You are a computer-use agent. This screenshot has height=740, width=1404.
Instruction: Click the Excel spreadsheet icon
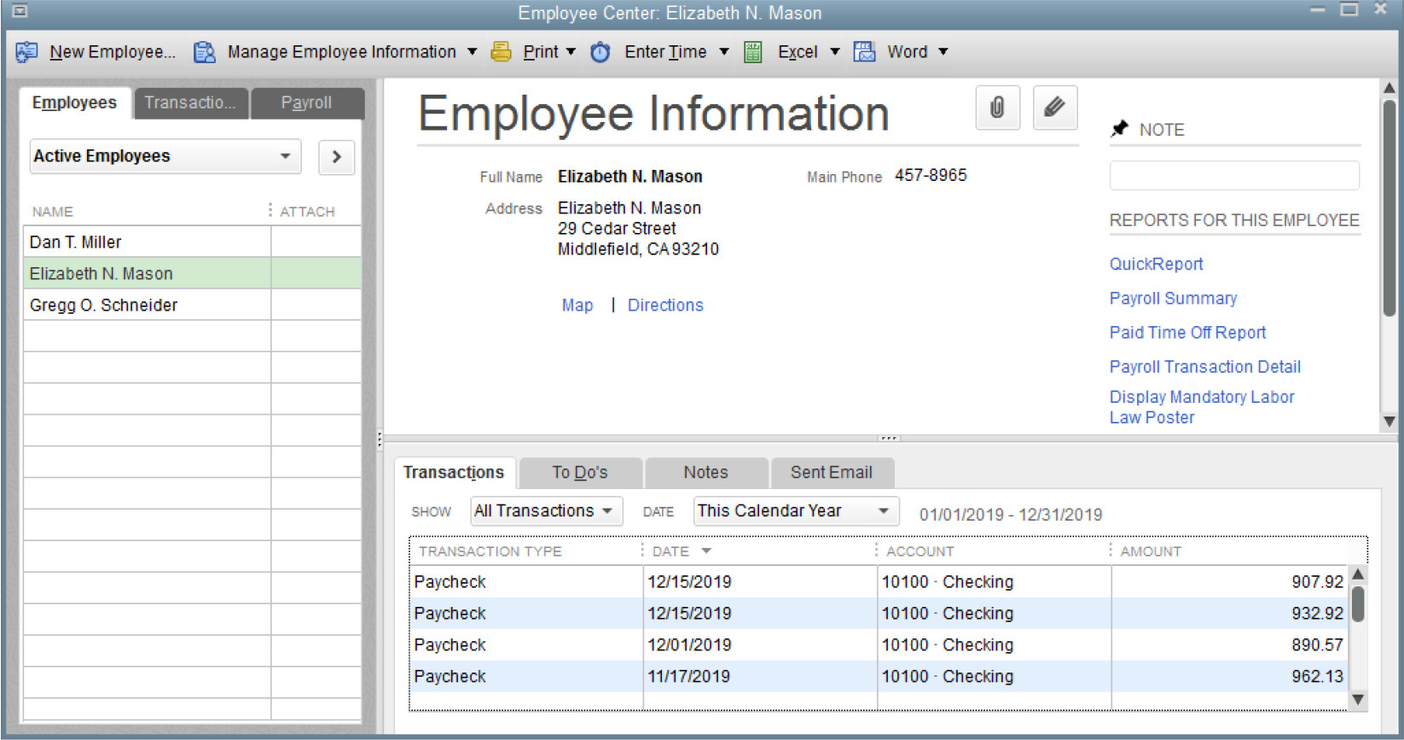(753, 52)
